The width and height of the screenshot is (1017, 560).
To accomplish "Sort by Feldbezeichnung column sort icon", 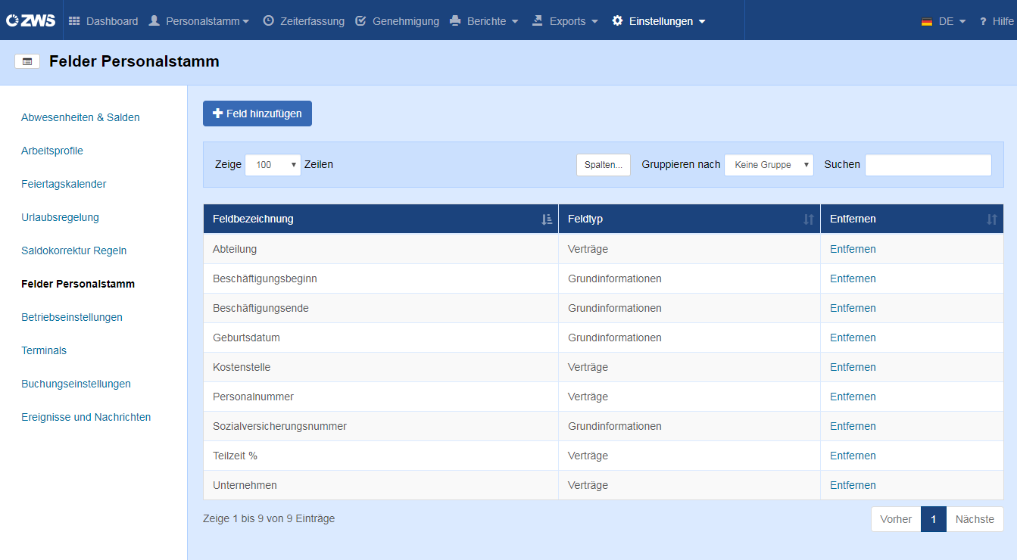I will pos(547,219).
